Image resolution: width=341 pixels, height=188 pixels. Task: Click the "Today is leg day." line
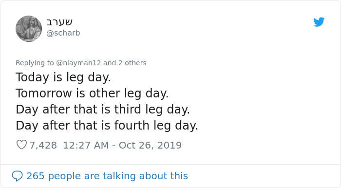coord(63,77)
